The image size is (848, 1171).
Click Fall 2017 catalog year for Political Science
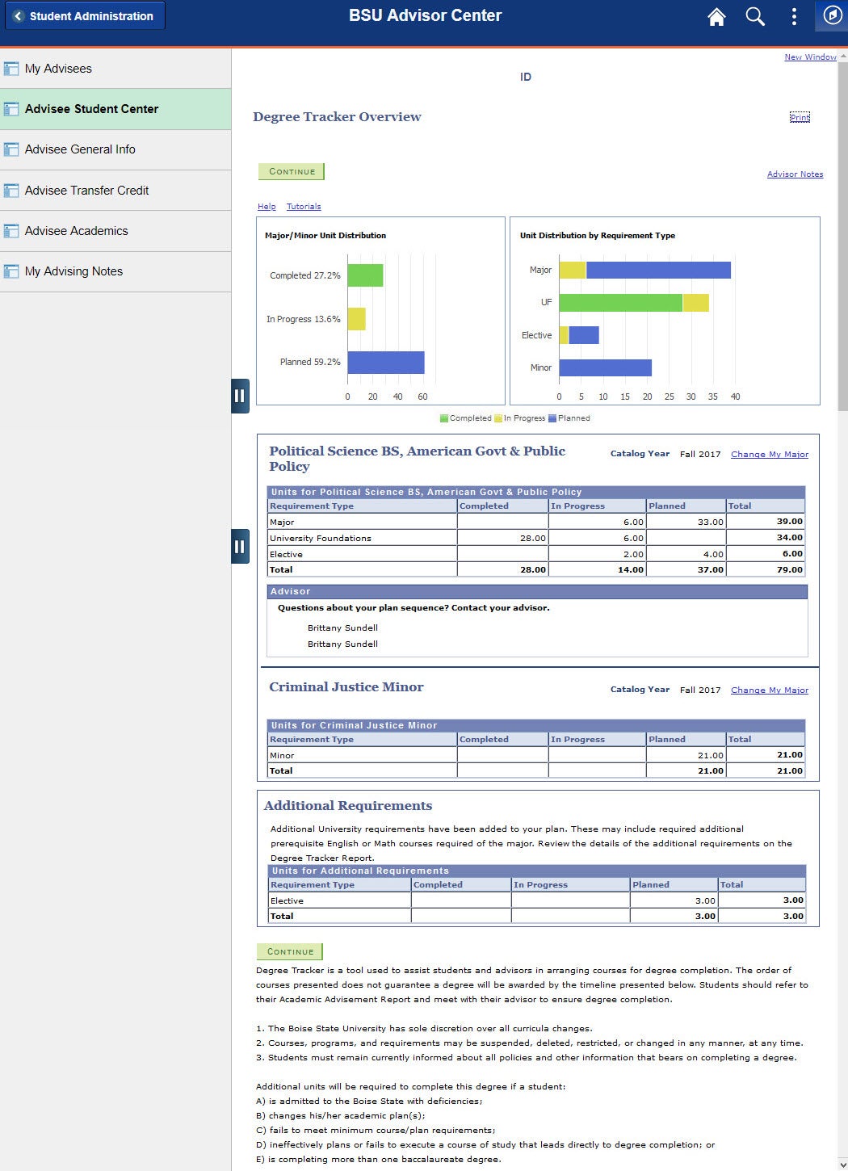tap(700, 455)
